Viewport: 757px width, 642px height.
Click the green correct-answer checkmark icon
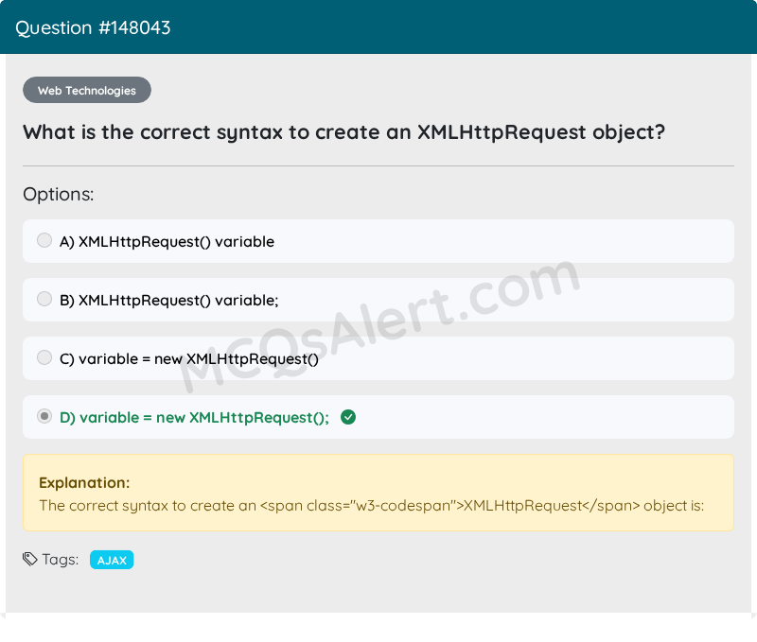coord(348,417)
